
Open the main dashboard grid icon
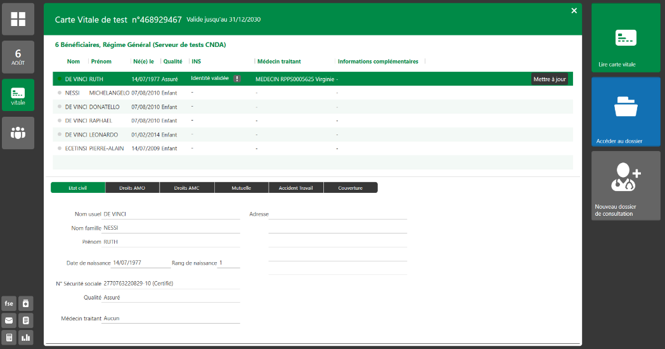tap(18, 19)
